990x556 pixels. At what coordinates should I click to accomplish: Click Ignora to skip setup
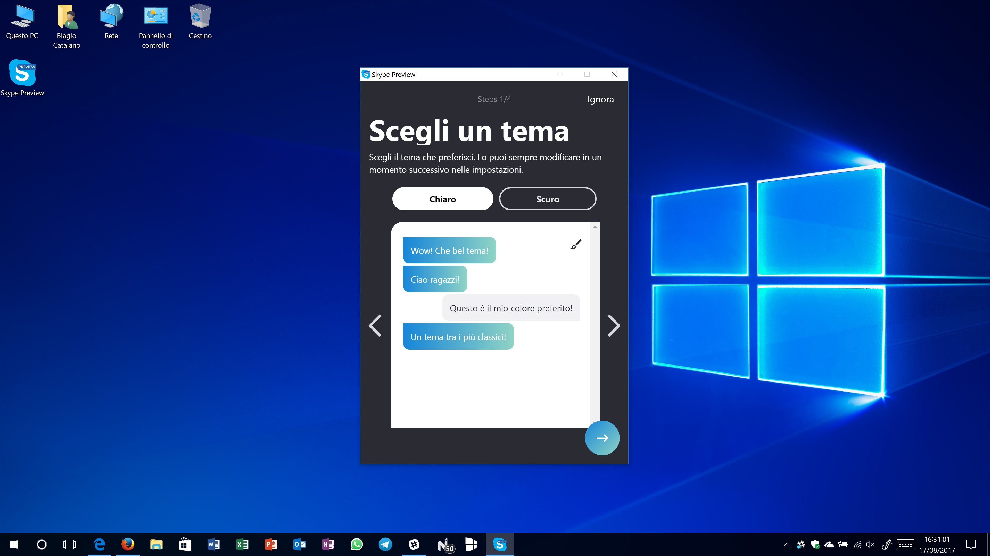pyautogui.click(x=600, y=99)
